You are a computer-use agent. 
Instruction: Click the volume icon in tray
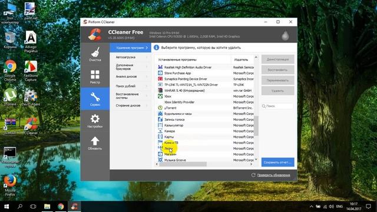[331, 207]
